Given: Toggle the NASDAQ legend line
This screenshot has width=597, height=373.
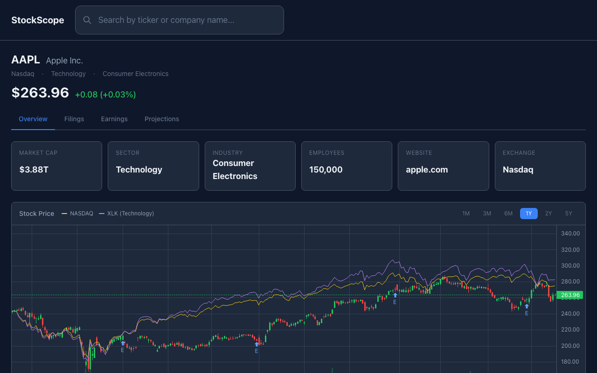Looking at the screenshot, I should 77,214.
